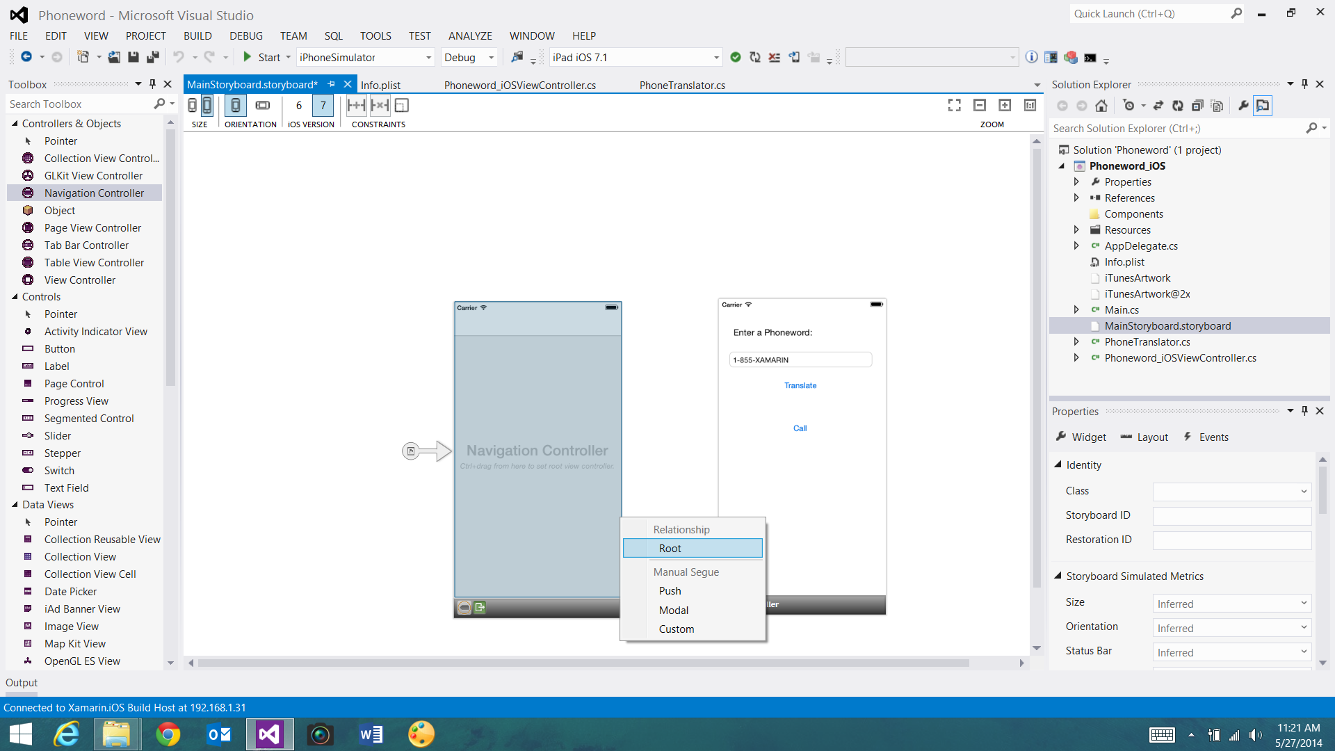The height and width of the screenshot is (751, 1335).
Task: Click the add constraints icon
Action: point(356,105)
